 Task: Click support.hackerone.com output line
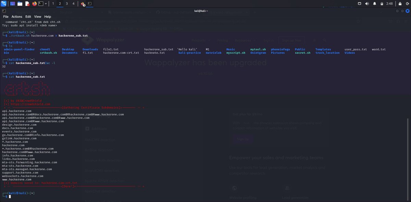[20, 173]
